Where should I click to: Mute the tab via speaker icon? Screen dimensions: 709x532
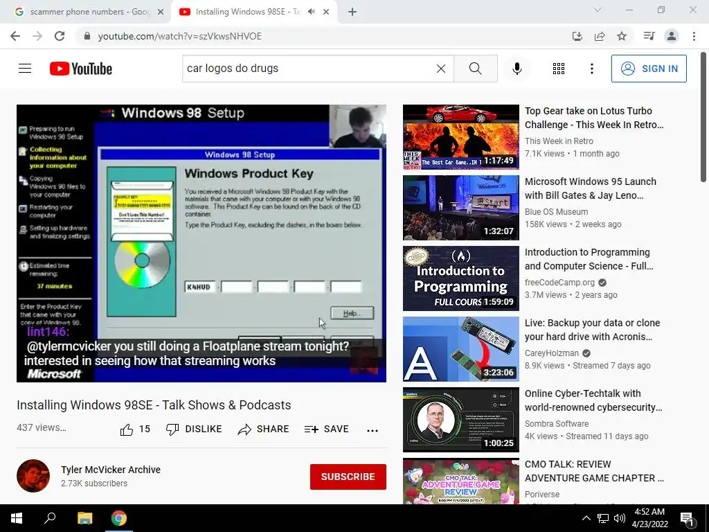tap(311, 12)
